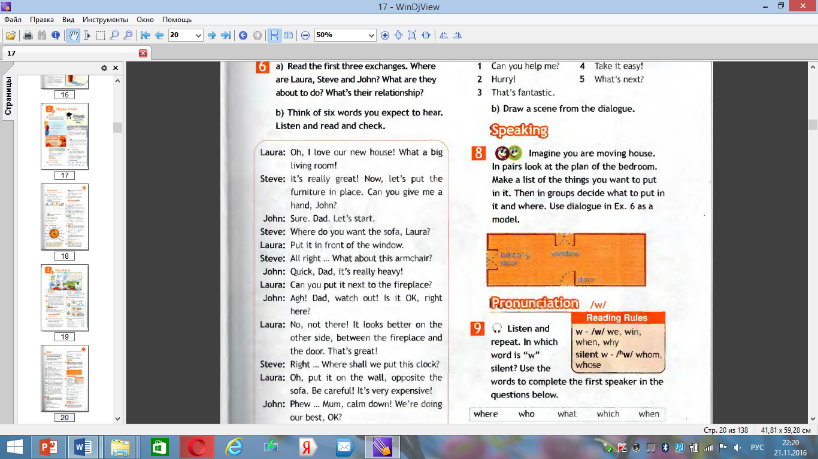
Task: Open File Explorer from the taskbar
Action: [x=121, y=447]
